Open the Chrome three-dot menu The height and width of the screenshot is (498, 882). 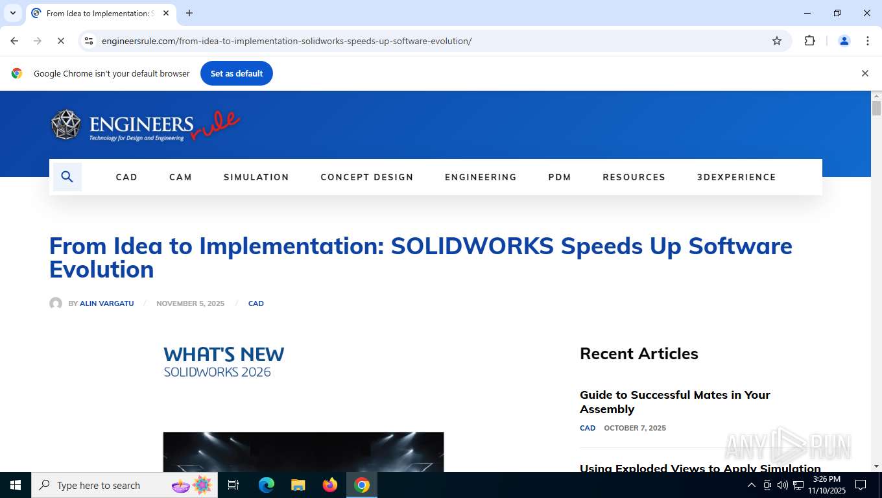pos(868,41)
